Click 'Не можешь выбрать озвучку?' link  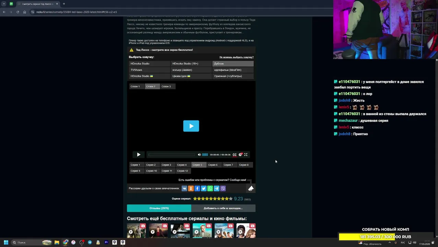click(236, 57)
